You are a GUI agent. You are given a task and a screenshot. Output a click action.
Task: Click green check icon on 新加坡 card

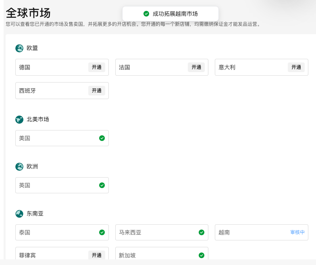point(202,255)
